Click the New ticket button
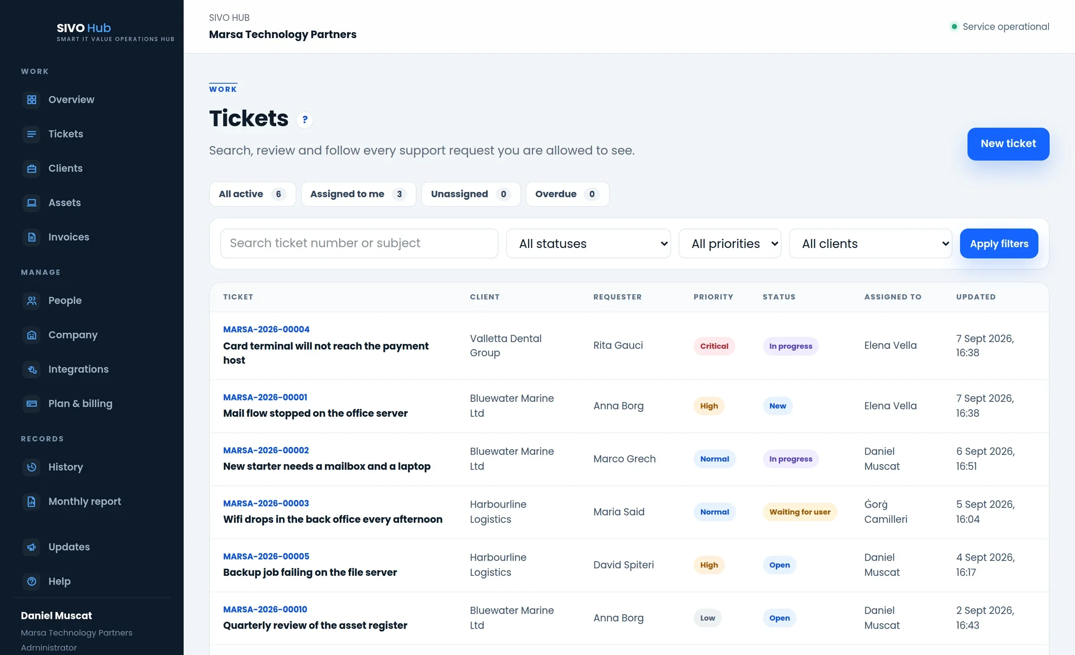 1008,144
